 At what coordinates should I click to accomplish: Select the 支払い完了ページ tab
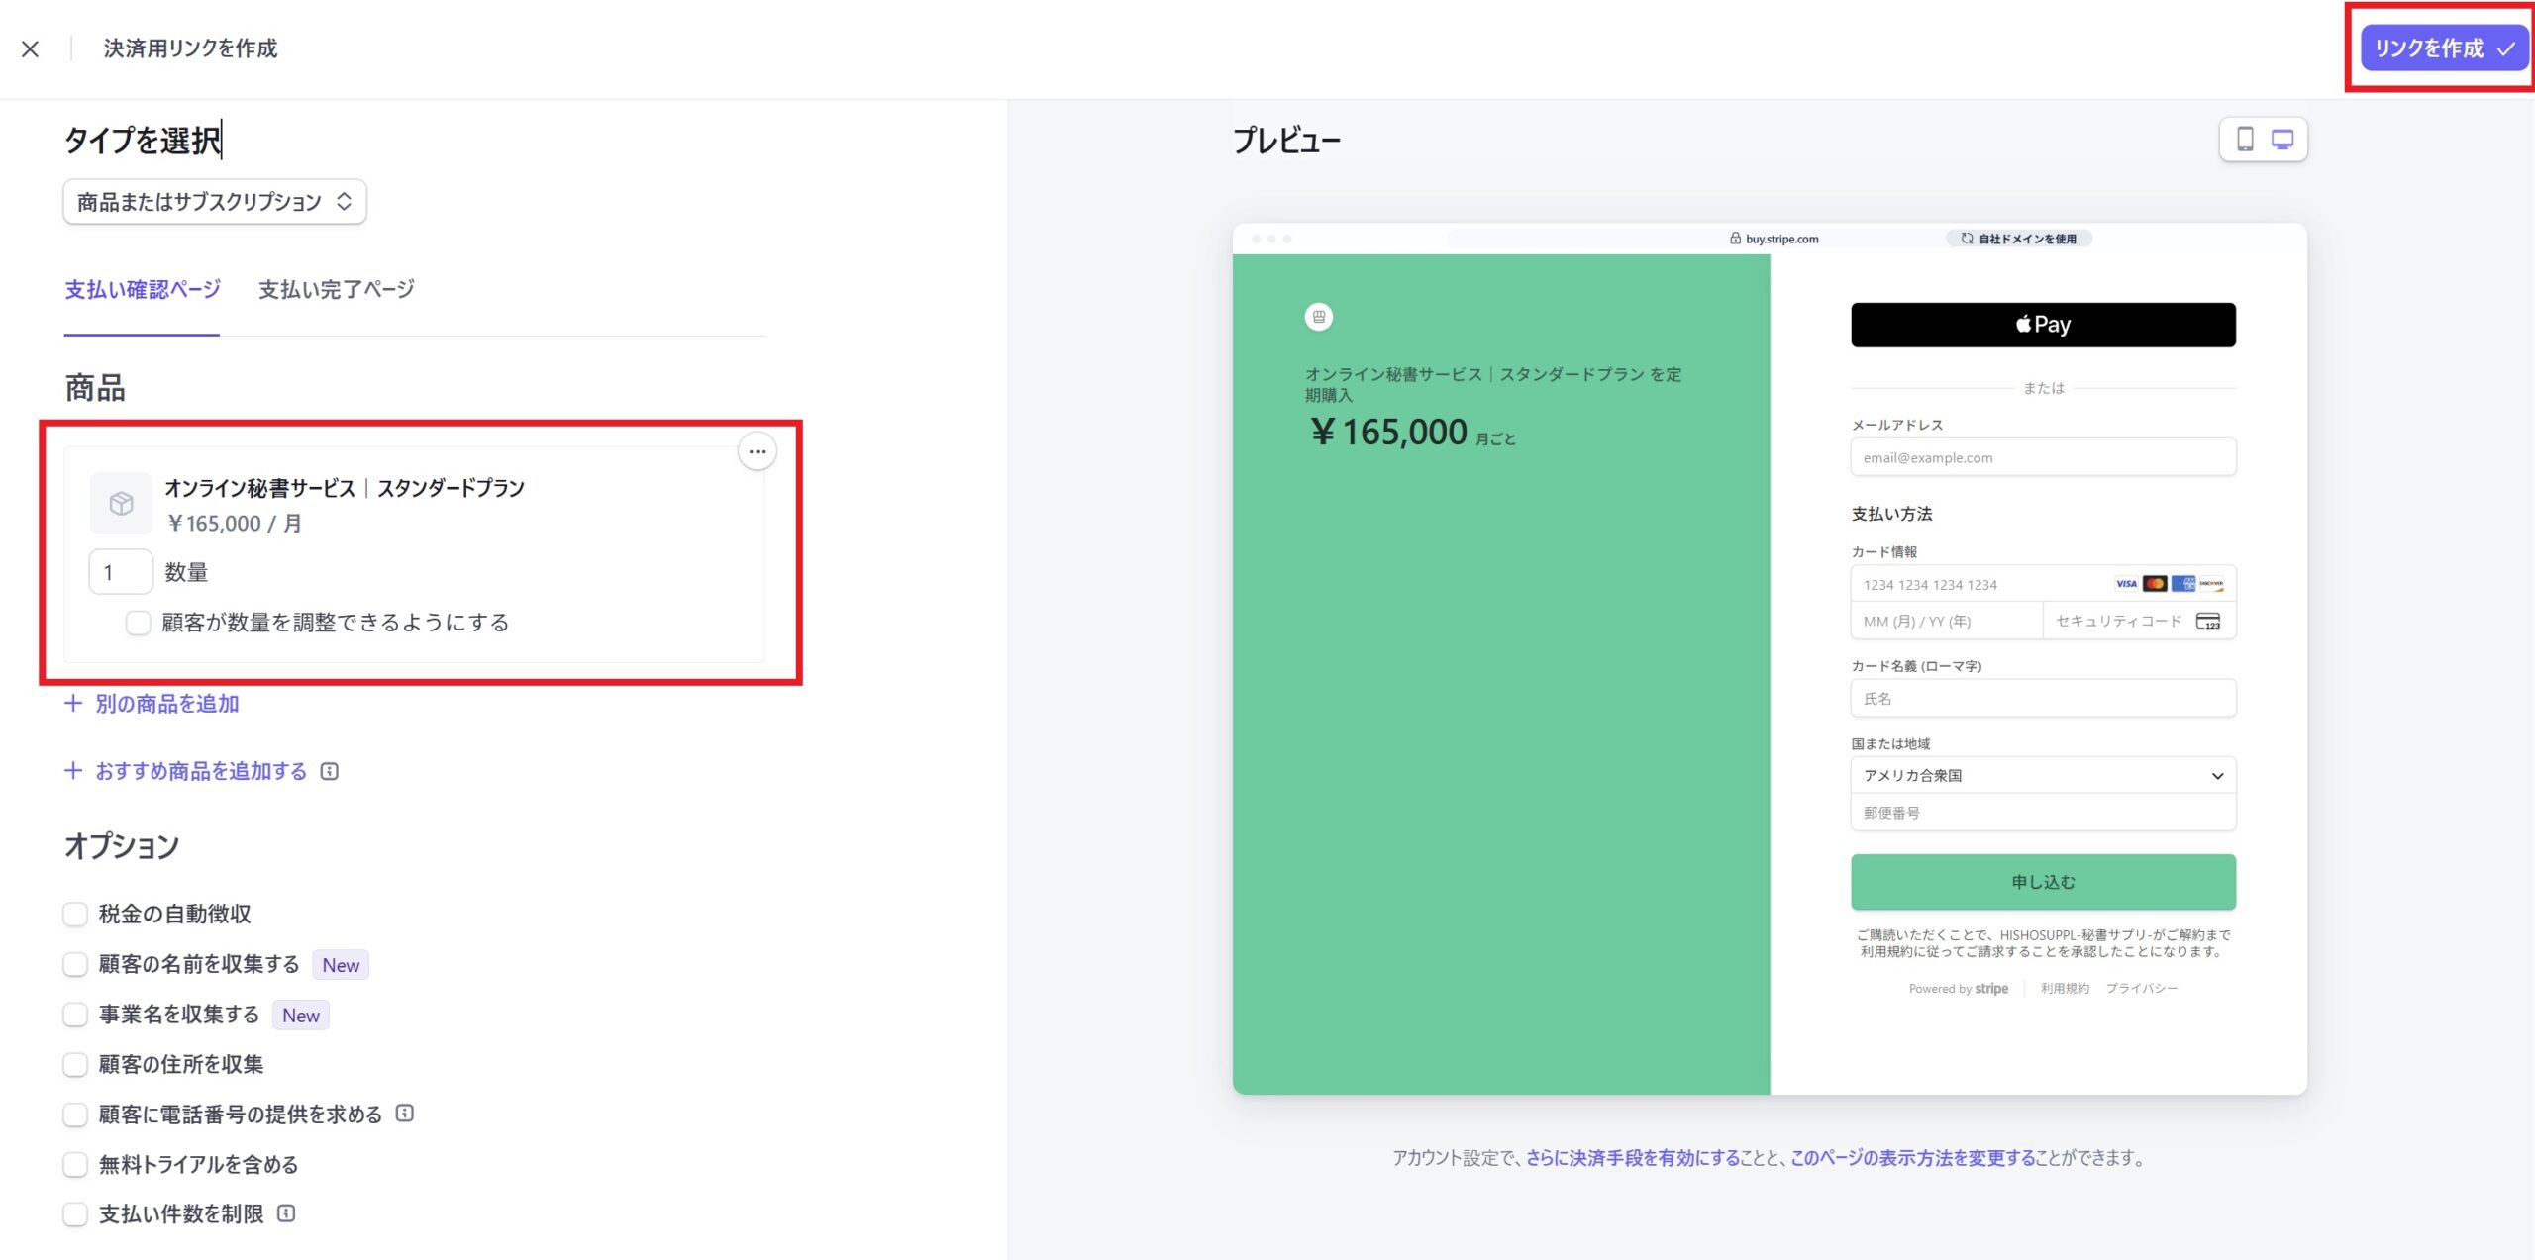click(x=336, y=290)
